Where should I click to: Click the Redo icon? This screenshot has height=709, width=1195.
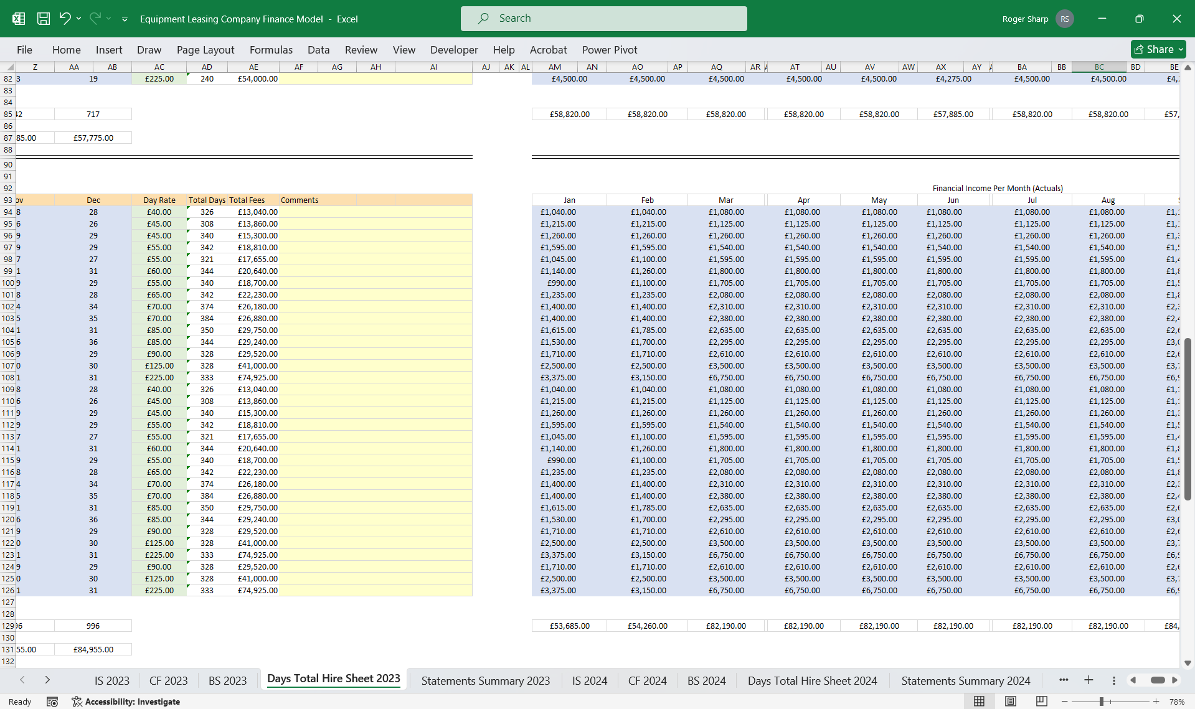pyautogui.click(x=95, y=19)
